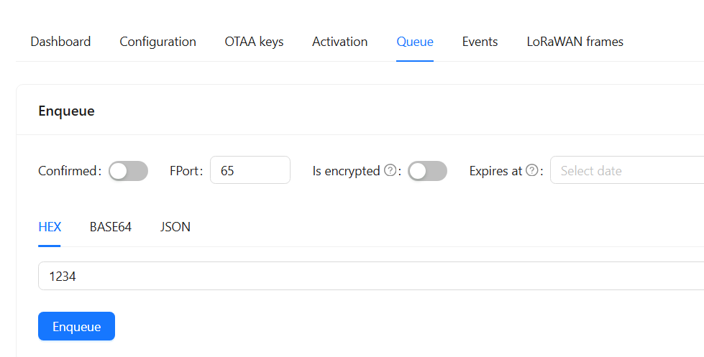The width and height of the screenshot is (704, 357).
Task: Click the Queue tab
Action: (x=415, y=42)
